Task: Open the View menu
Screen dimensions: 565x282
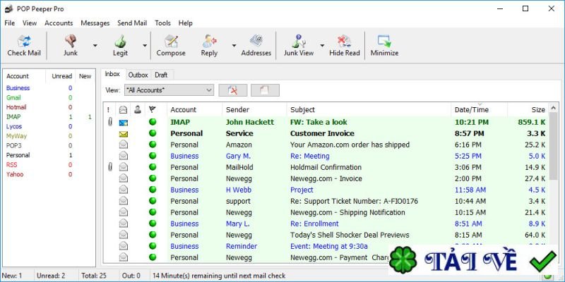Action: pos(30,23)
